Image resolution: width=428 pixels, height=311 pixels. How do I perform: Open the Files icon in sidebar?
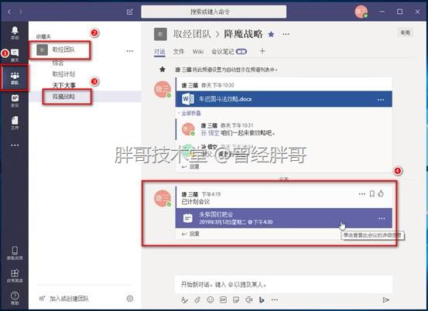[x=15, y=123]
